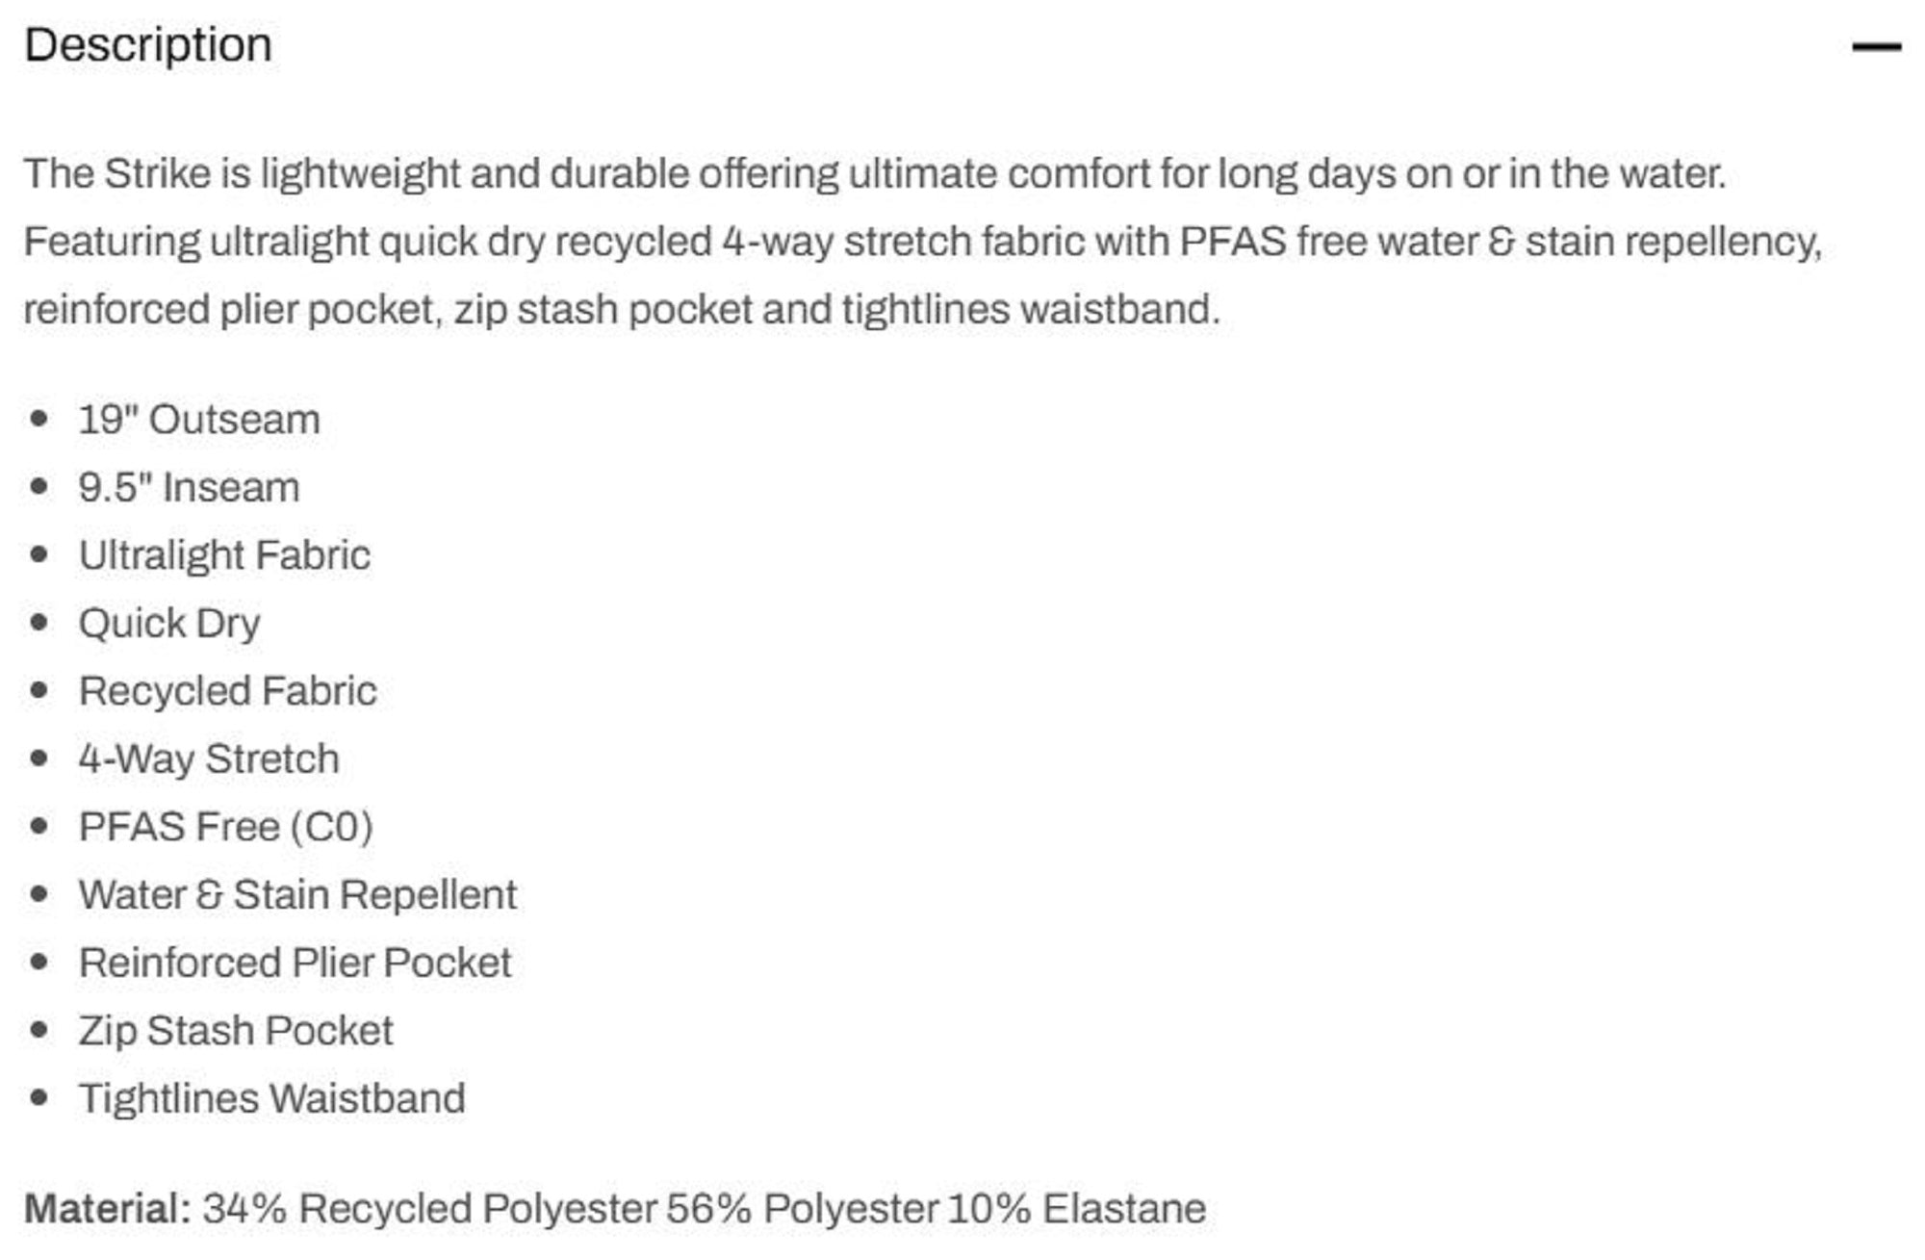
Task: Select the Reinforced Plier Pocket entry
Action: tap(295, 963)
